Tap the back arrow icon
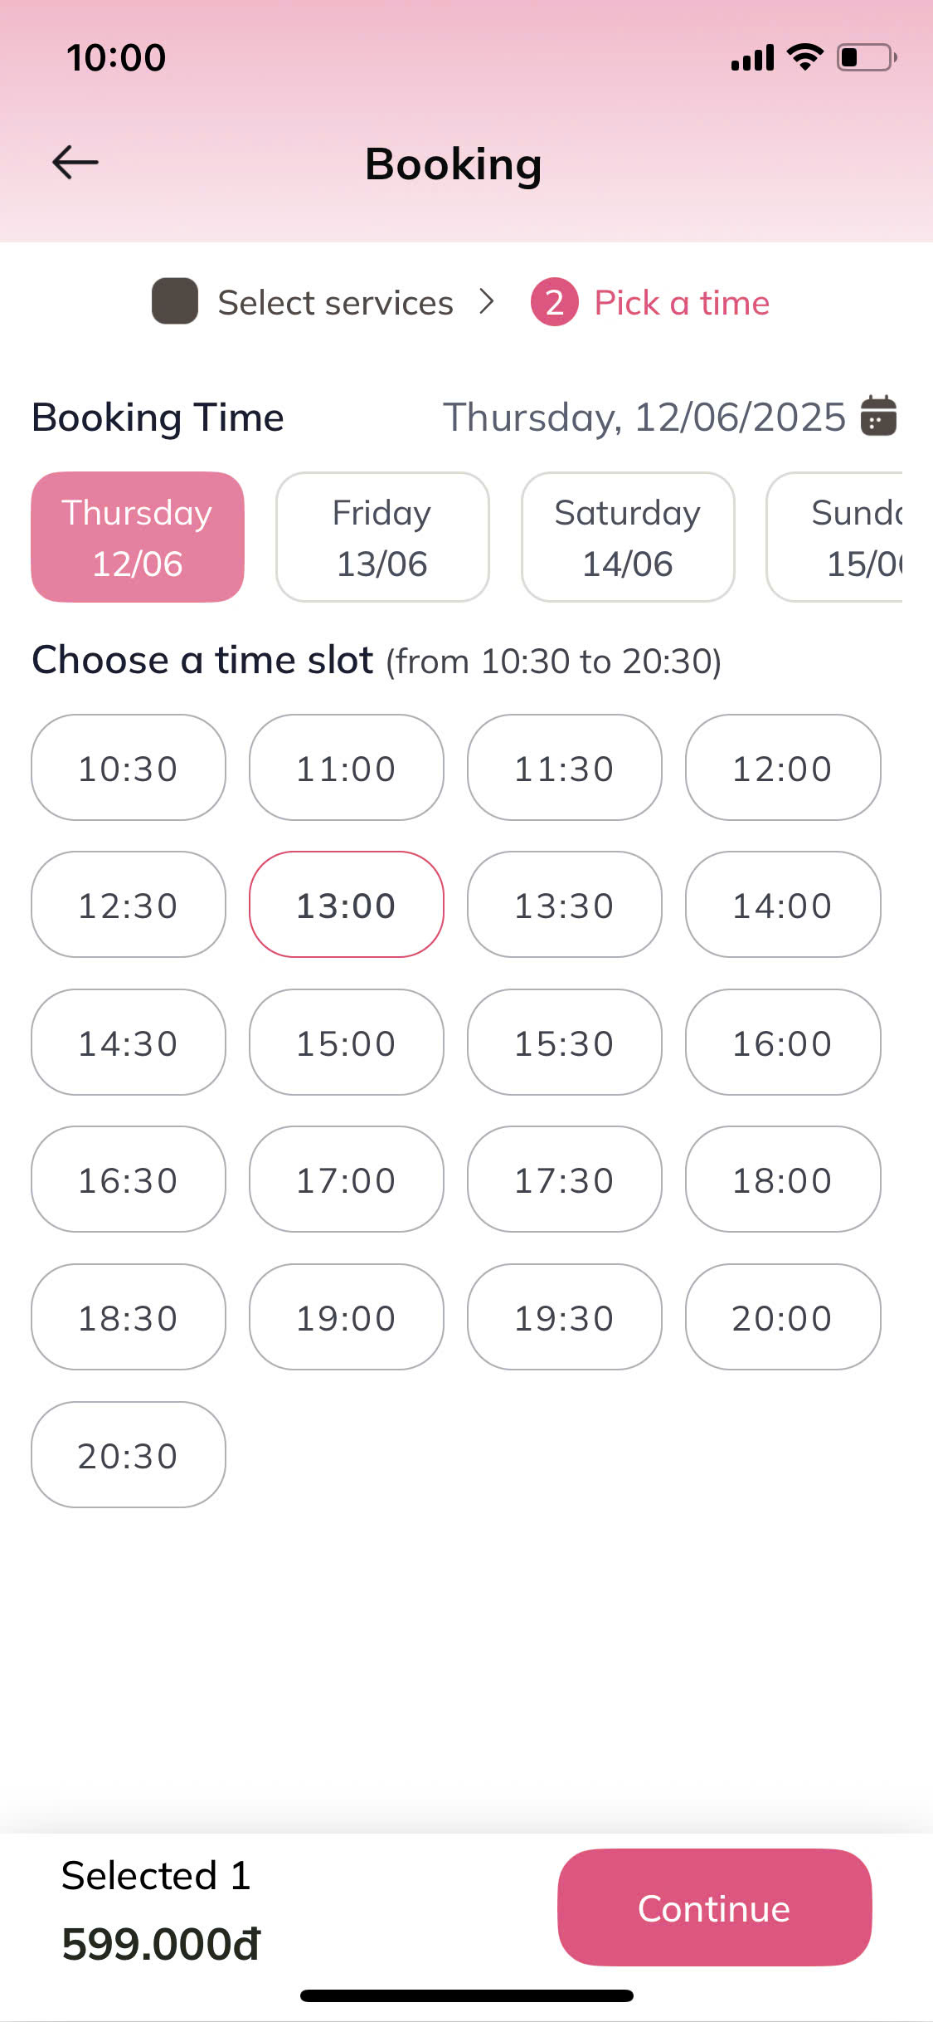 coord(75,163)
